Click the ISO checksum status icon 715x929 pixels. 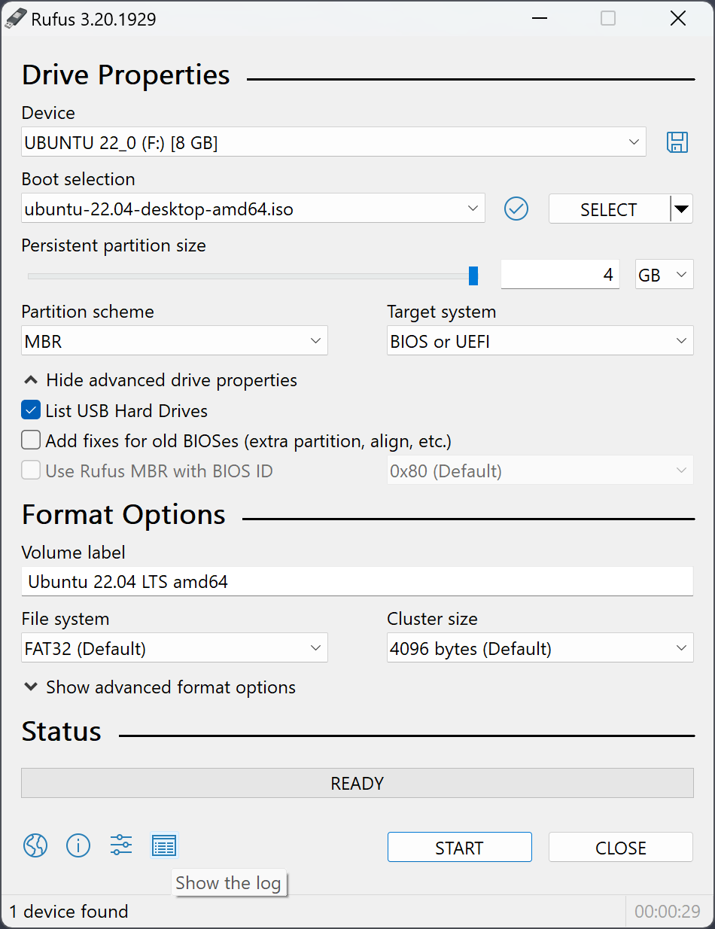click(516, 209)
